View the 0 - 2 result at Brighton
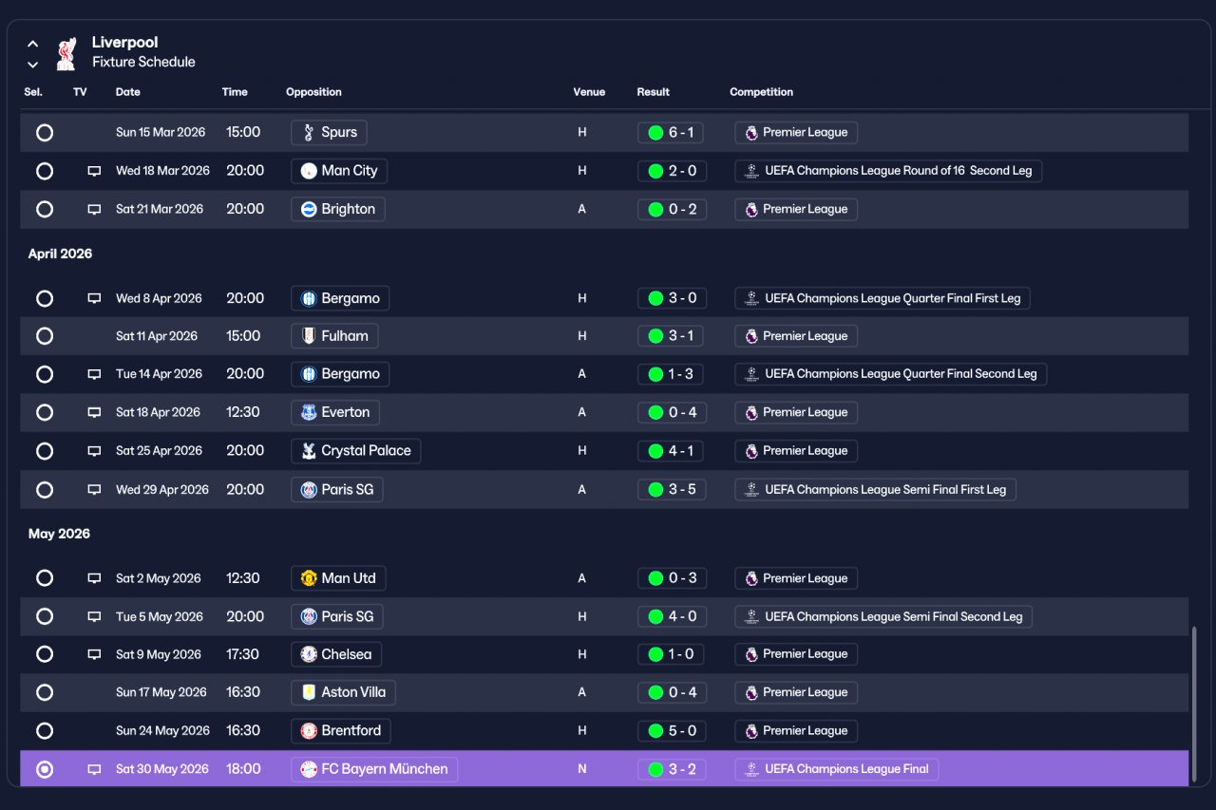 point(672,209)
